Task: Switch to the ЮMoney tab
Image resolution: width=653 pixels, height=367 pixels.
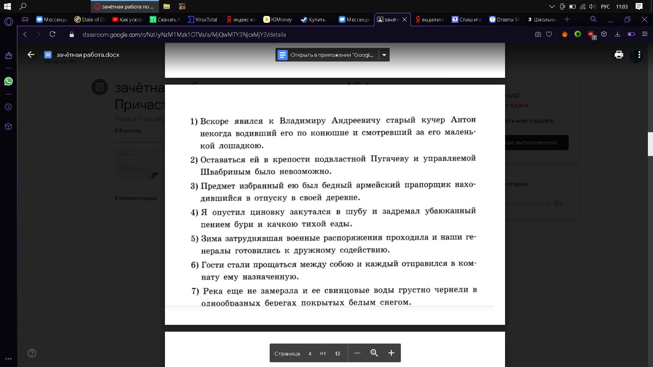Action: click(x=278, y=20)
